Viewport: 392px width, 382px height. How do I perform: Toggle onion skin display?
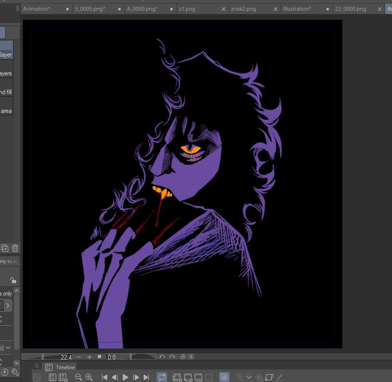(224, 377)
